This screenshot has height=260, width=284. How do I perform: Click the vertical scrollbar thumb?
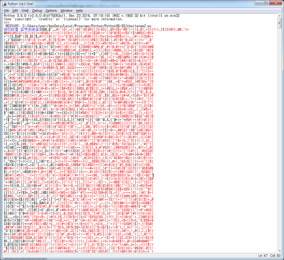279,23
